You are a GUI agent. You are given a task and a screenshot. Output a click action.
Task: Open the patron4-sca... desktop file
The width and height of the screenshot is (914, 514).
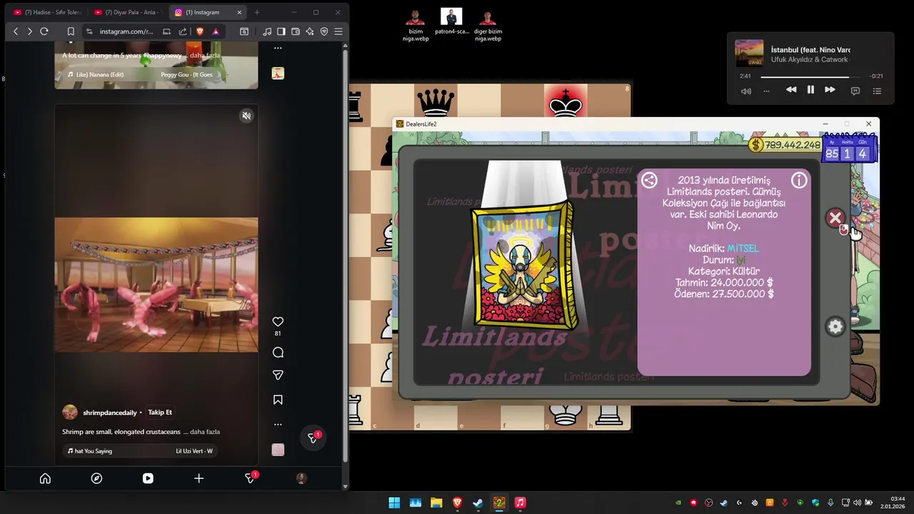[x=451, y=22]
